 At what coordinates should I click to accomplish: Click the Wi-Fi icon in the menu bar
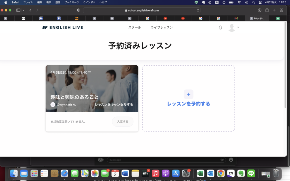[239, 2]
